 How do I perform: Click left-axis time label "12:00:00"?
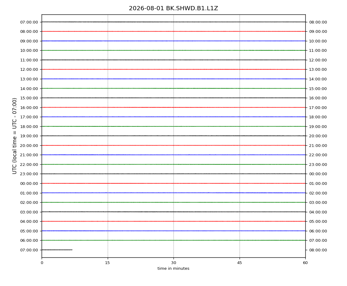tap(29, 70)
